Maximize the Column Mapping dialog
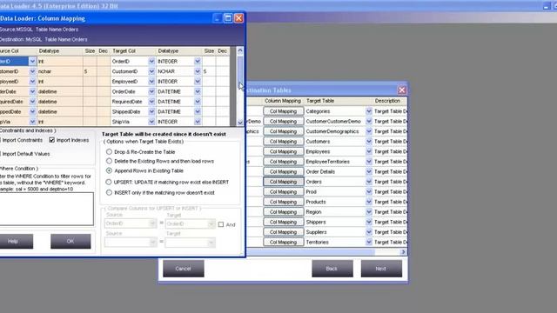 click(228, 18)
